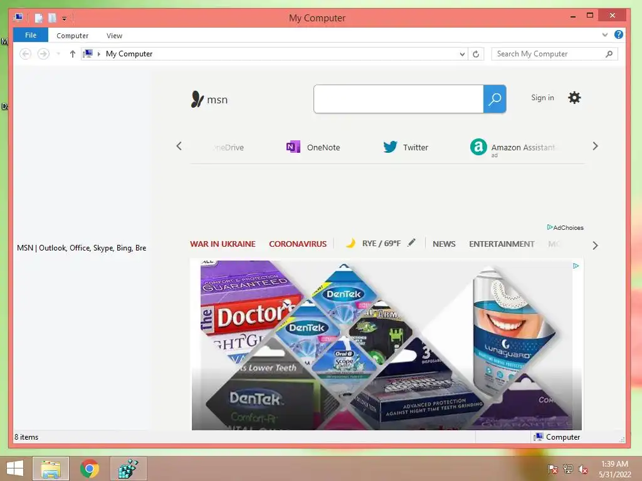Show previous shortcuts with left carousel arrow
642x481 pixels.
179,146
